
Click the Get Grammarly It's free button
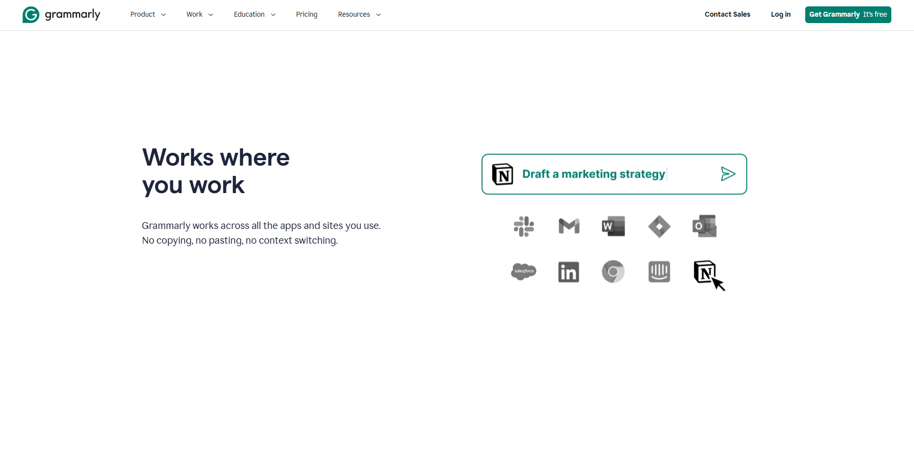(848, 15)
